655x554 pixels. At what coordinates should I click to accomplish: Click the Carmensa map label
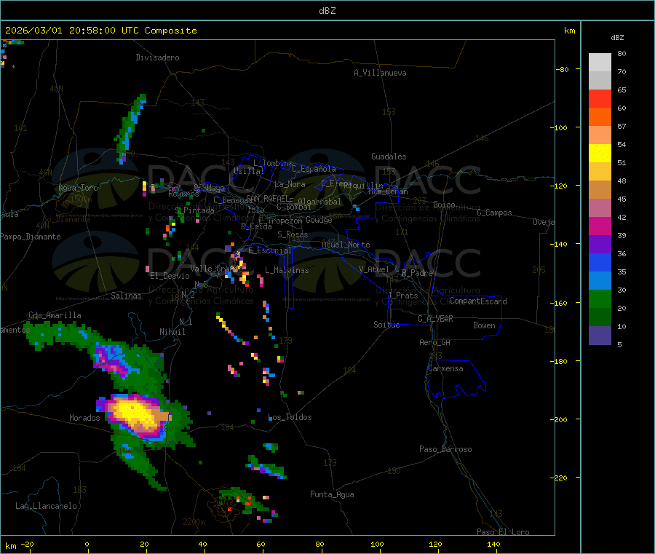point(445,368)
